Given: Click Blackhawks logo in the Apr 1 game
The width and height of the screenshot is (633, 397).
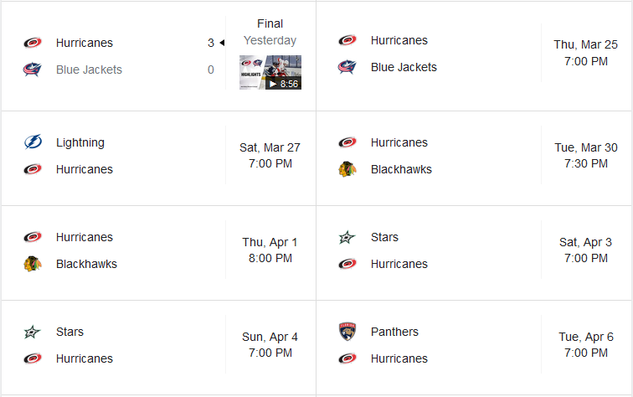Looking at the screenshot, I should click(x=33, y=264).
